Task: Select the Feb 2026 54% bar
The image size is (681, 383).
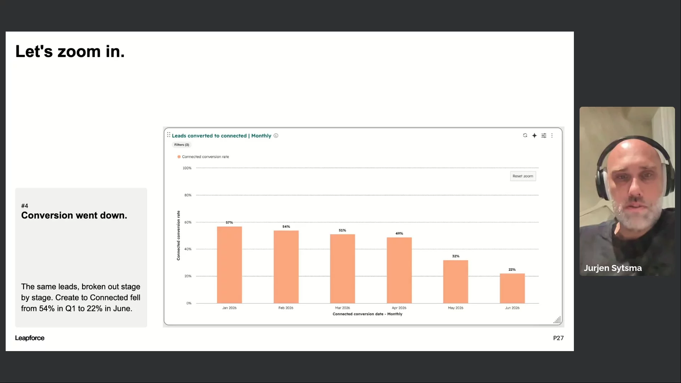Action: [286, 267]
